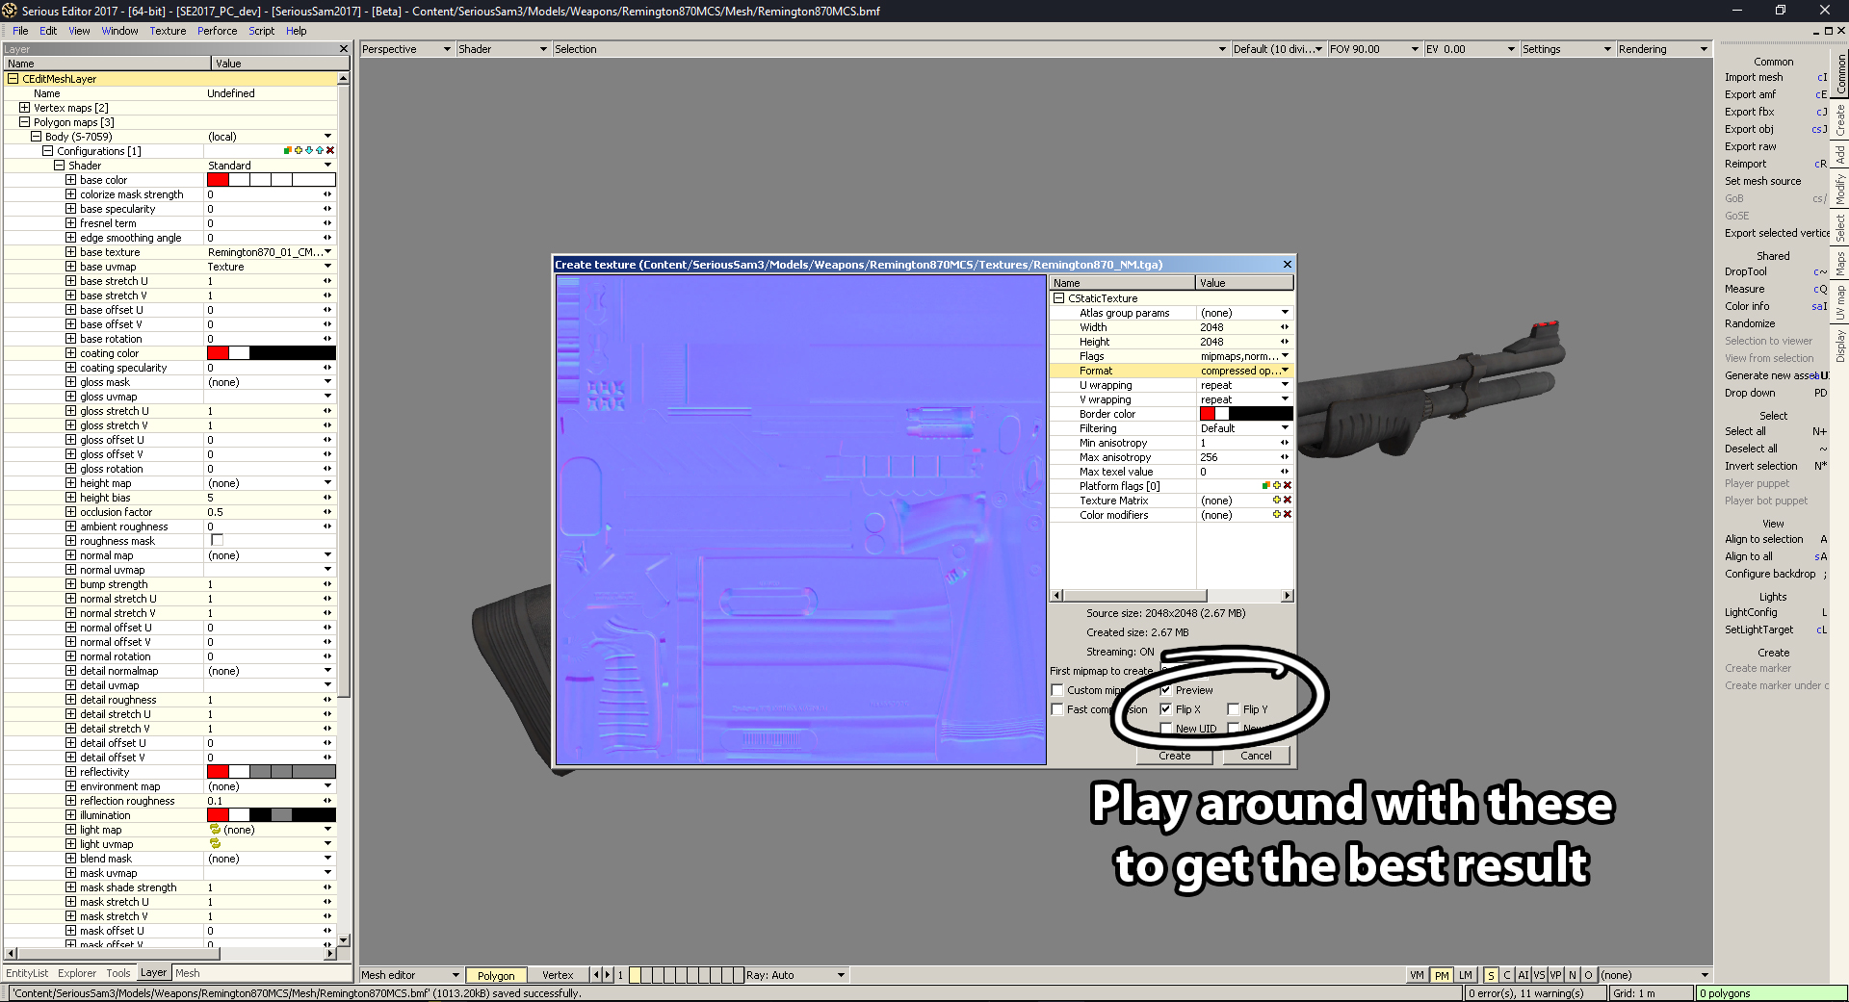Open the base texture dropdown
This screenshot has width=1849, height=1002.
(327, 252)
